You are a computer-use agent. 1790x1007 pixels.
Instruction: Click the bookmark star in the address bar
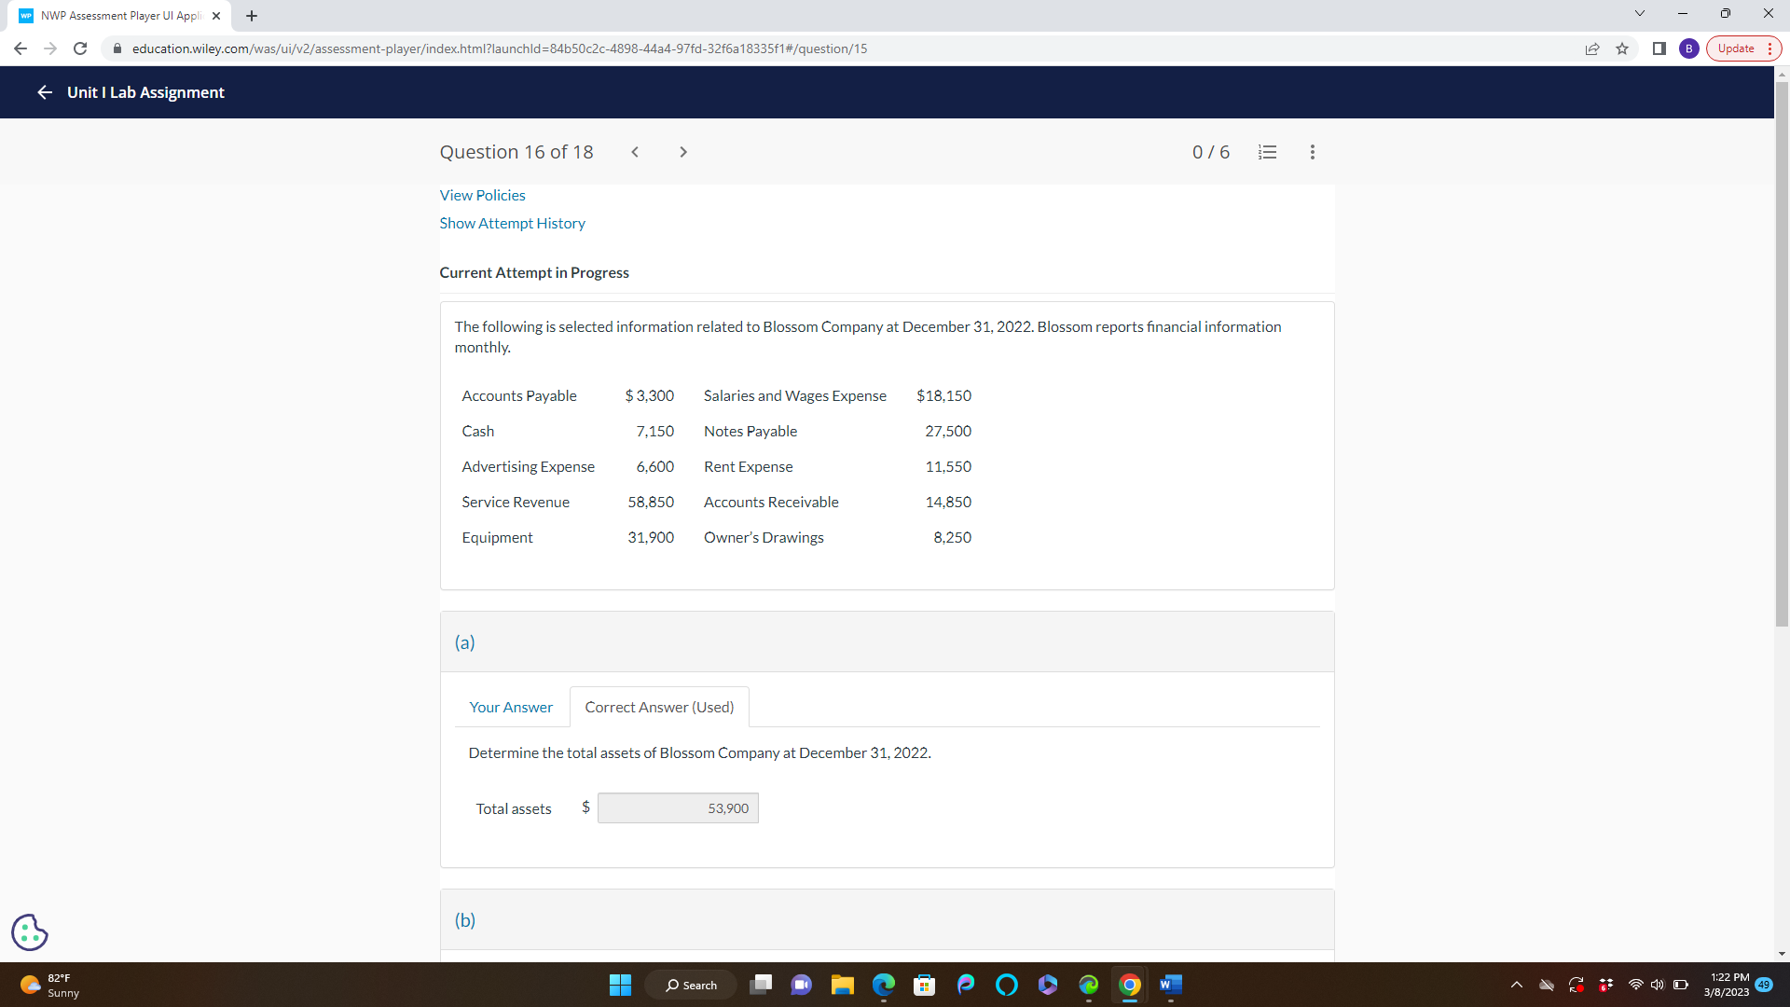point(1622,48)
